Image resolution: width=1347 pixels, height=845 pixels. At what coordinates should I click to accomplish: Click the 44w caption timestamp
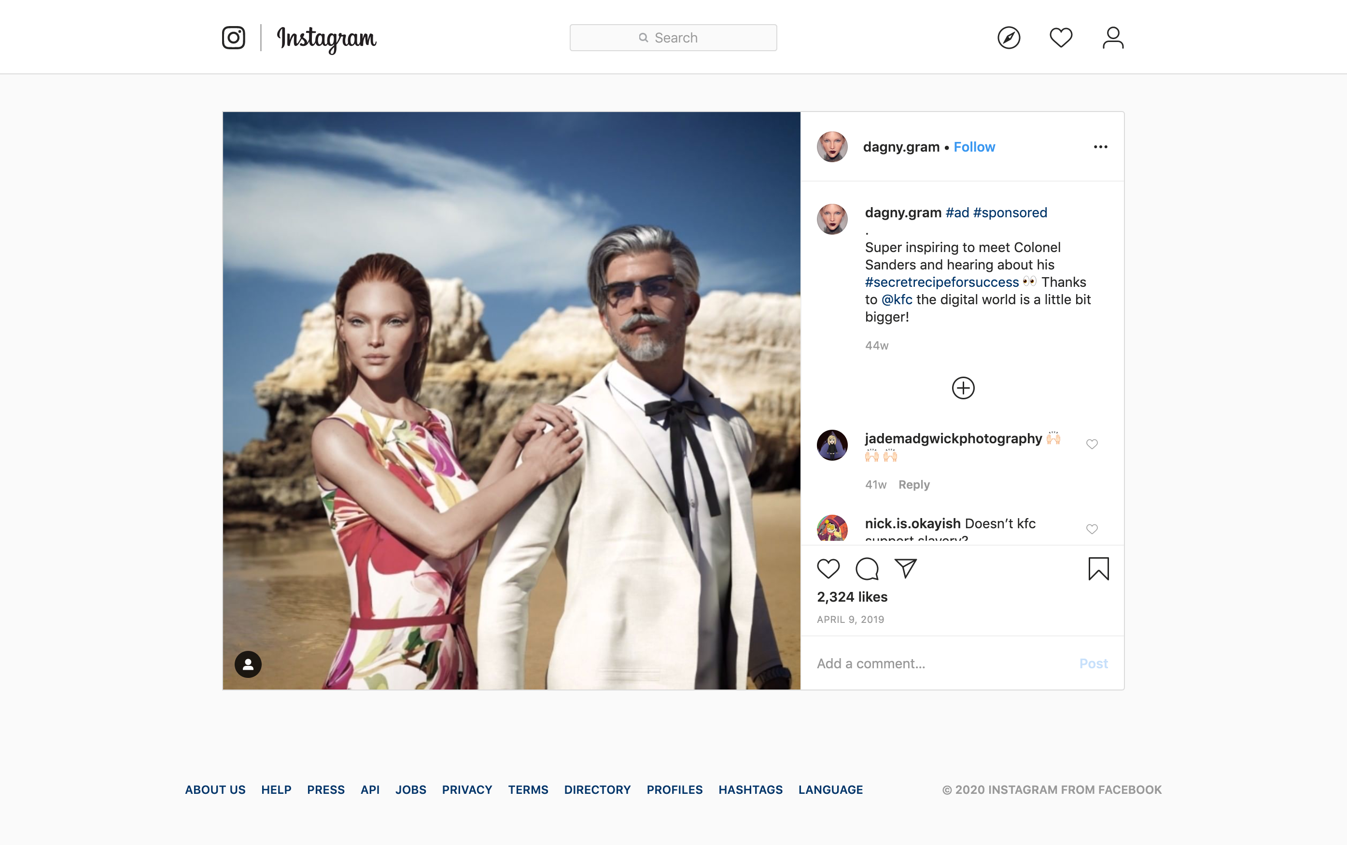point(877,345)
